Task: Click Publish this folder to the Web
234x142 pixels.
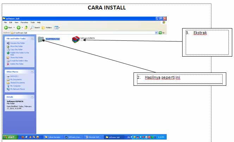Action: [x=19, y=53]
